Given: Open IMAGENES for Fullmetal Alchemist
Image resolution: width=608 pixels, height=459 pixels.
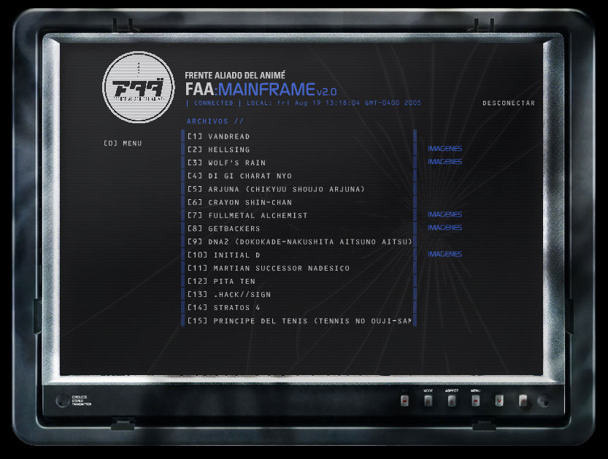Looking at the screenshot, I should [x=445, y=215].
